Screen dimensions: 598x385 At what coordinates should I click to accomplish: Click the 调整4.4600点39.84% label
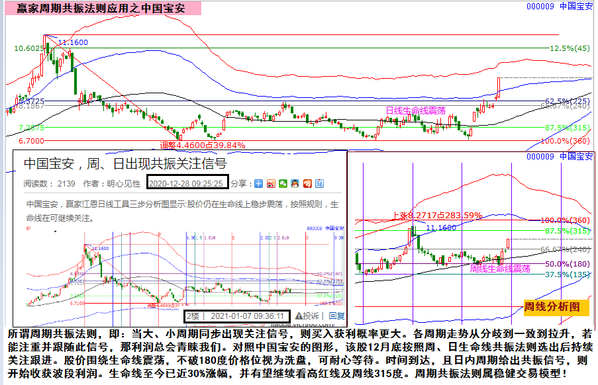pyautogui.click(x=203, y=145)
